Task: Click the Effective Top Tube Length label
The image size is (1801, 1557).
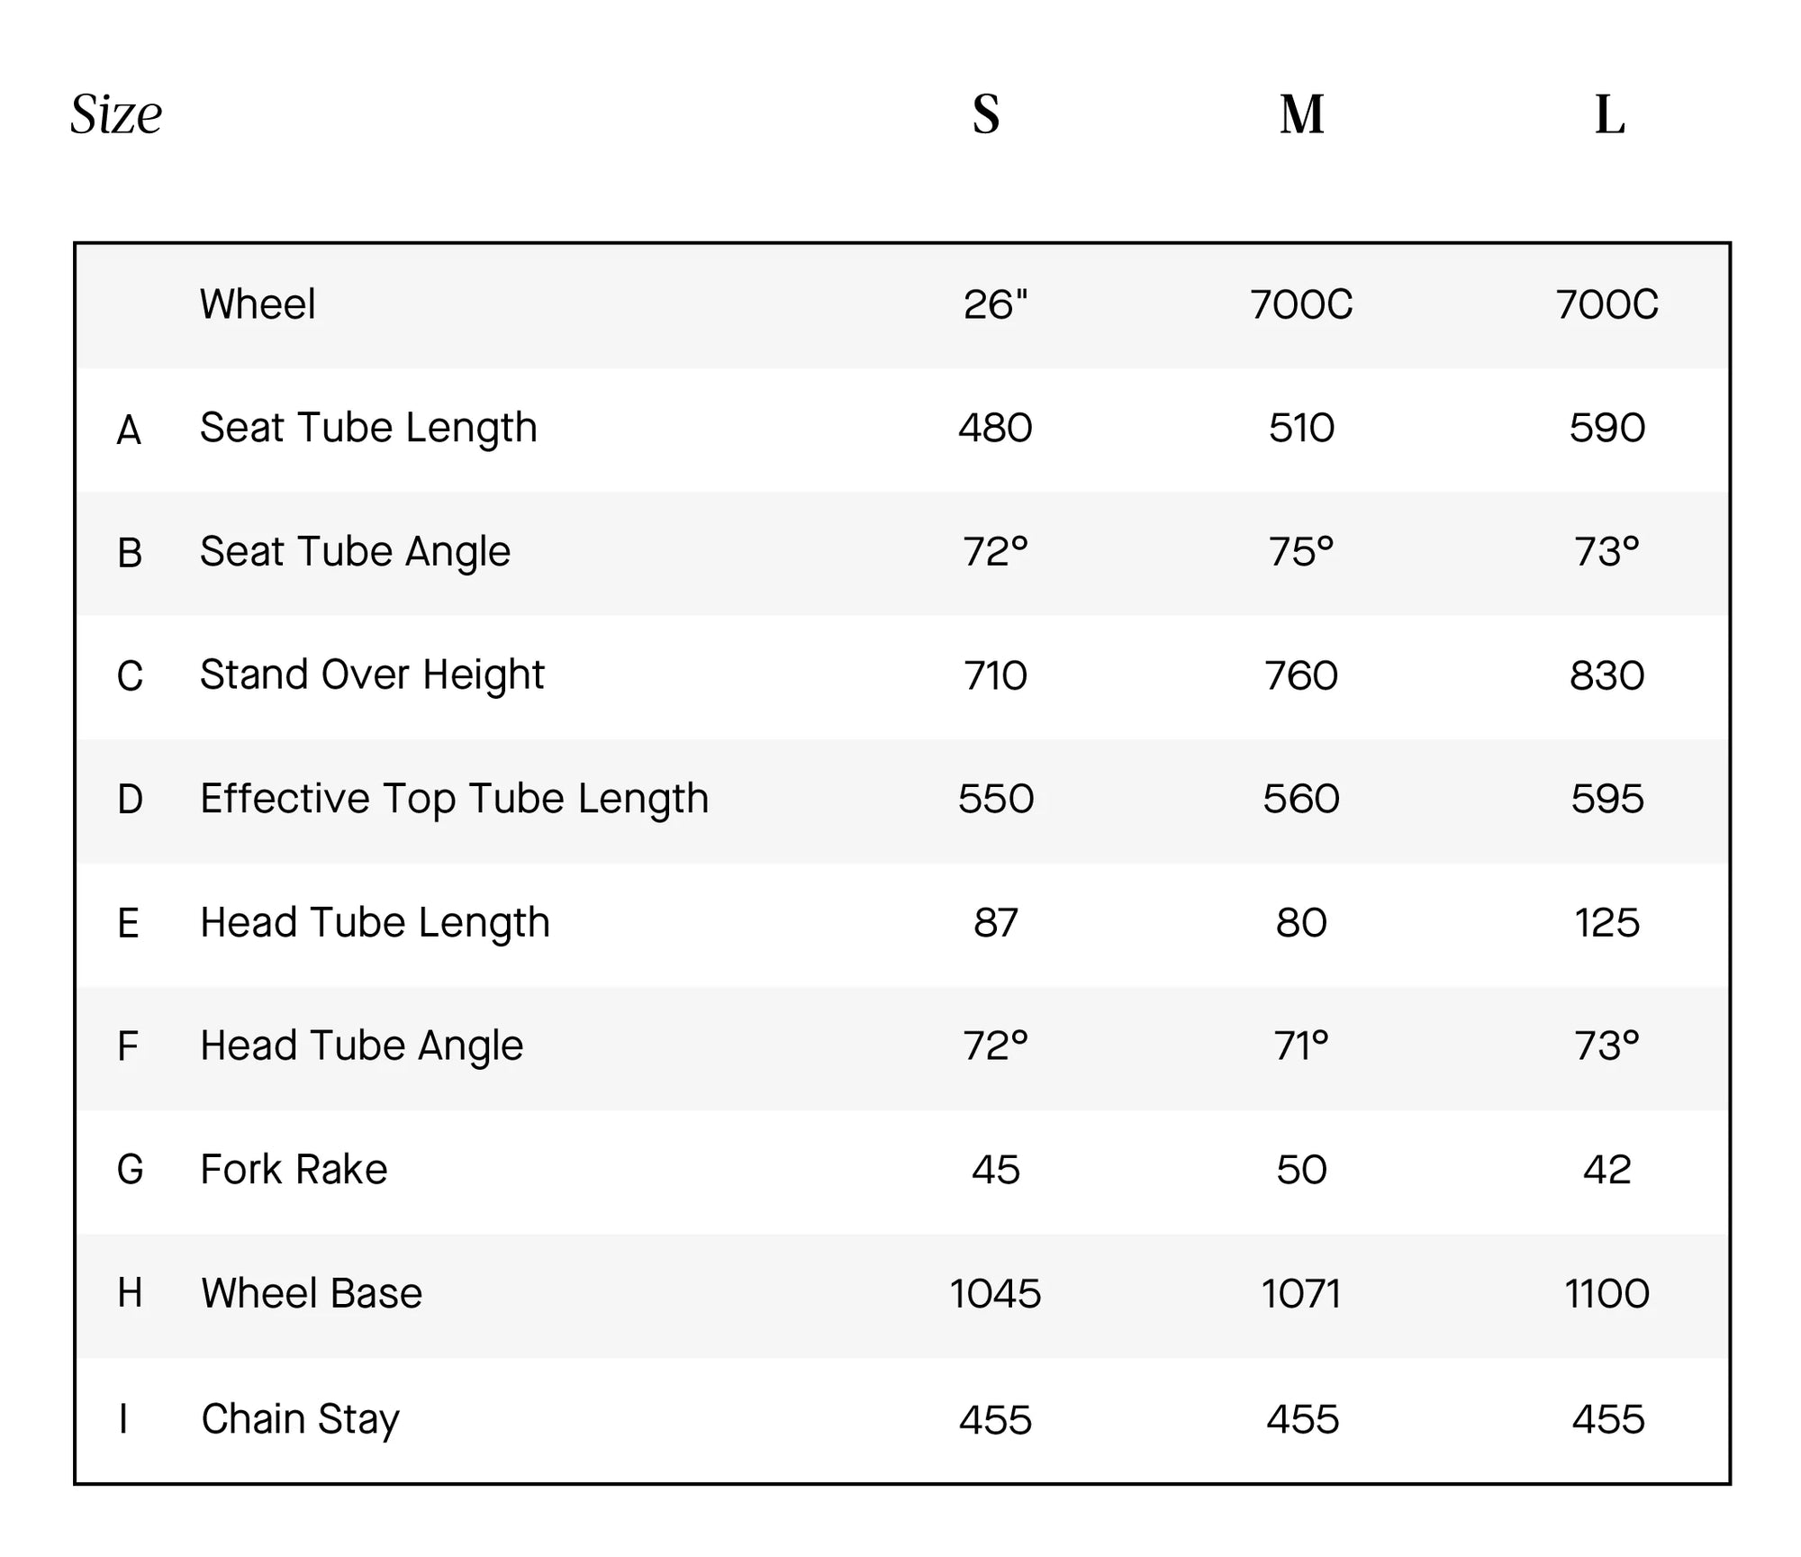Action: (454, 799)
